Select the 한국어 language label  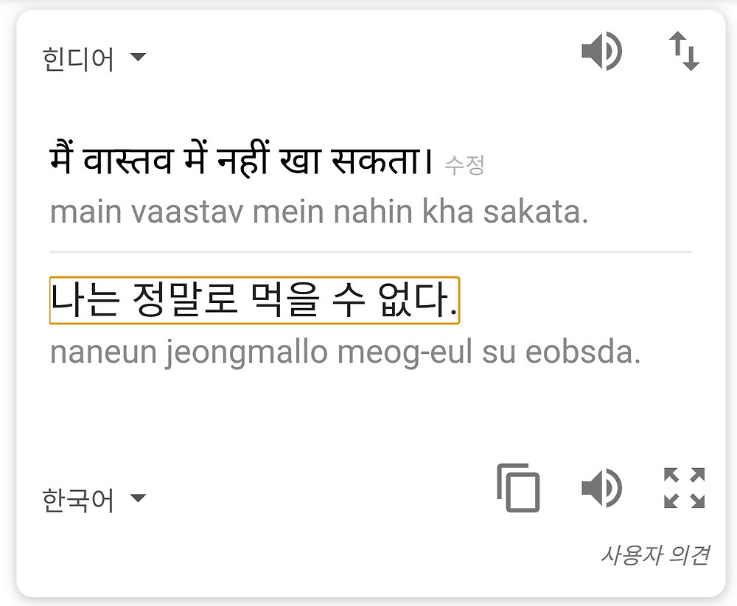78,500
